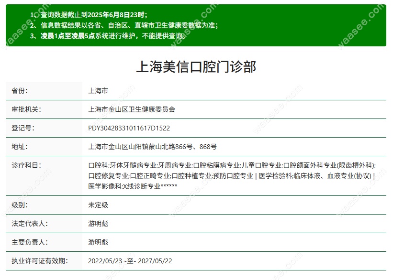Image resolution: width=393 pixels, height=280 pixels.
Task: Select 游明彪 in the 主要负责人 row
Action: 98,242
